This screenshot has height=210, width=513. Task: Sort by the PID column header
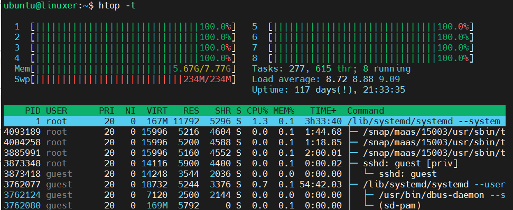pyautogui.click(x=33, y=111)
